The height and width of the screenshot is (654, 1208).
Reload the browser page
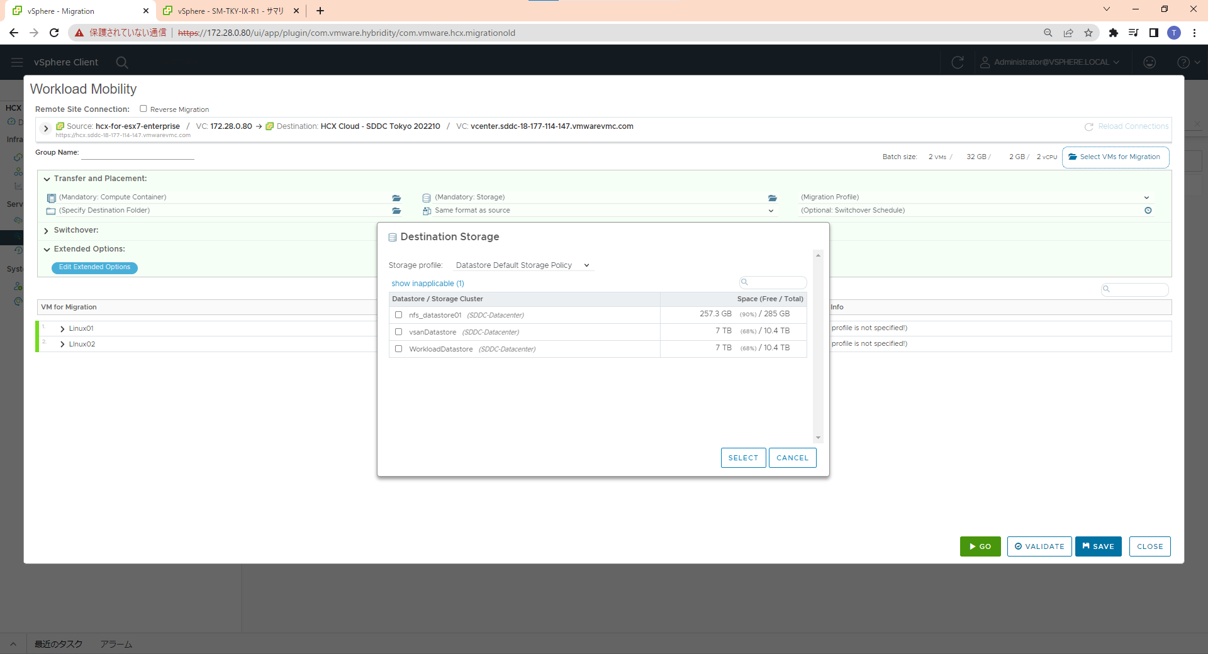pyautogui.click(x=54, y=33)
